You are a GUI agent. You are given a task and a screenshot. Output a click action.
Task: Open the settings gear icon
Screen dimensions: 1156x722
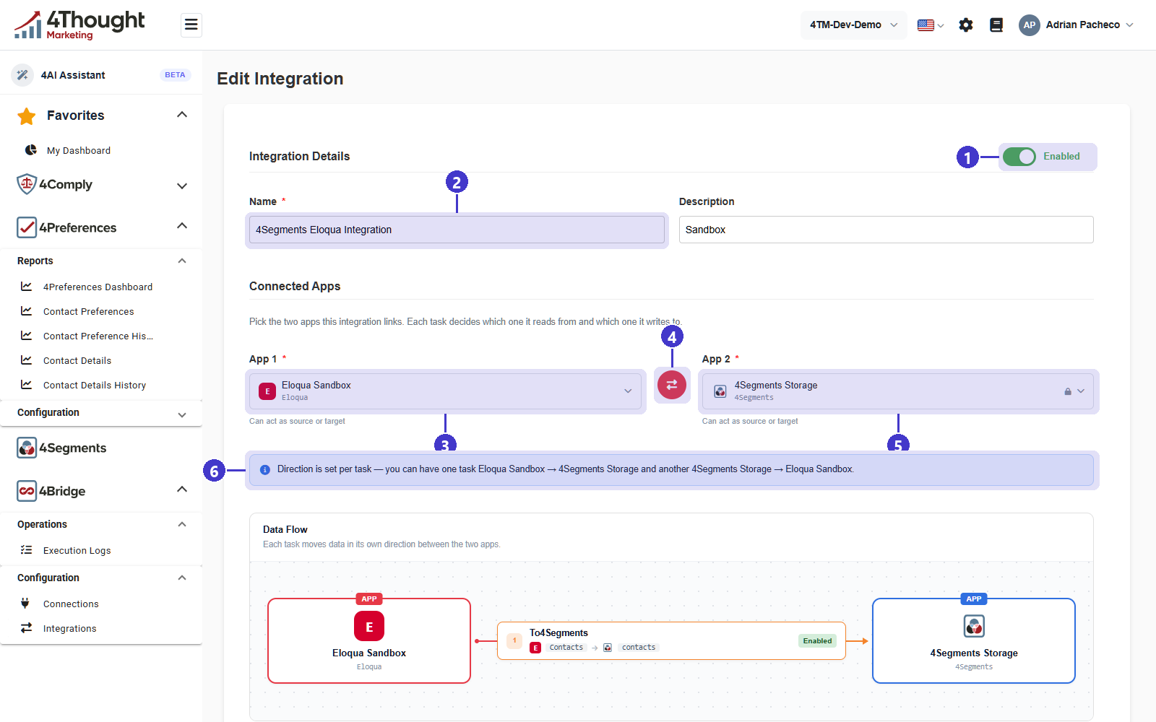966,25
